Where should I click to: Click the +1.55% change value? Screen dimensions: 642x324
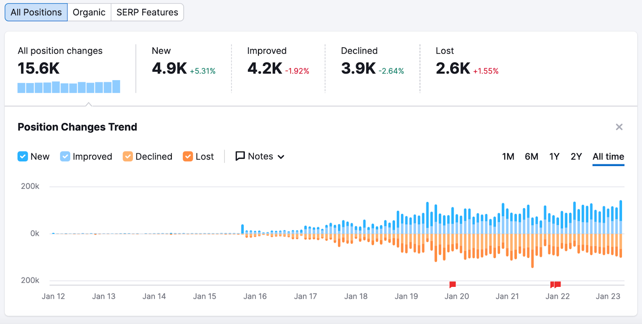(x=486, y=71)
